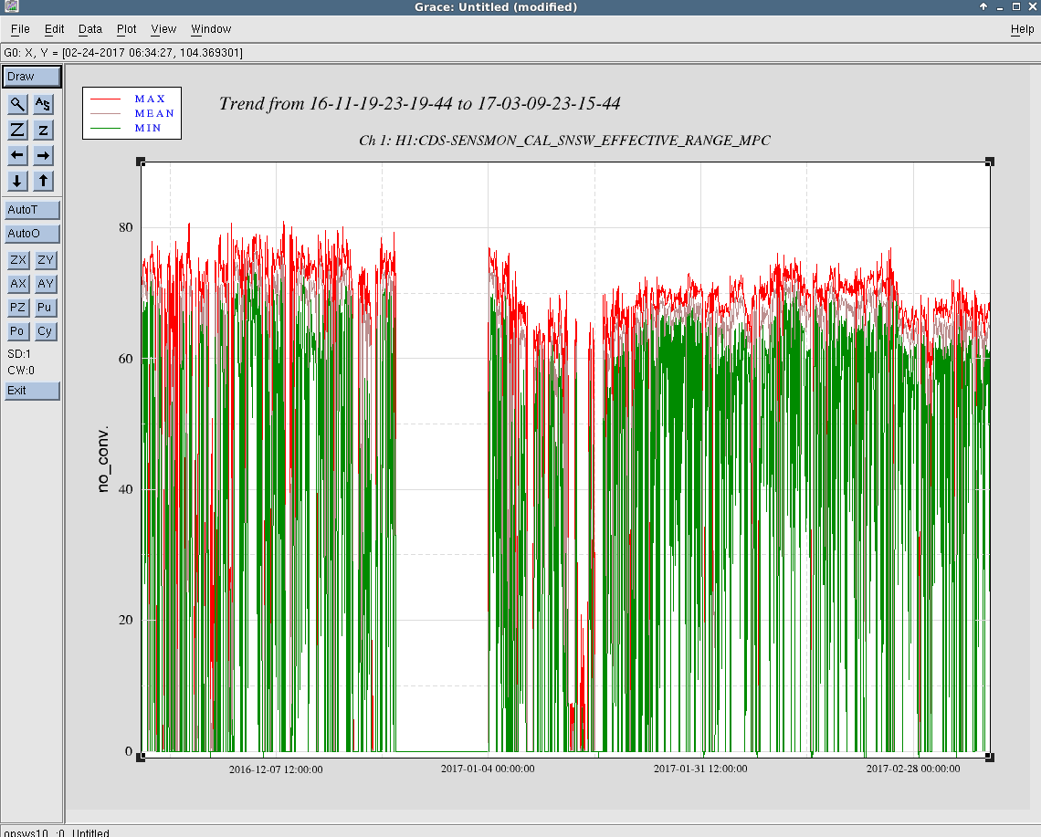Screen dimensions: 1041x837
Task: Click the 20 Y-axis tick label
Action: tap(125, 621)
